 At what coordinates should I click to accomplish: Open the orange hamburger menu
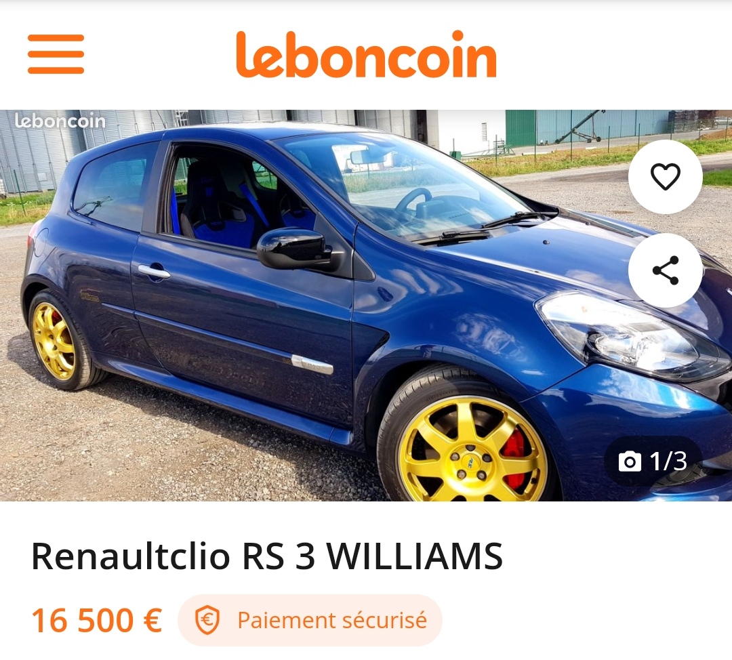click(56, 54)
